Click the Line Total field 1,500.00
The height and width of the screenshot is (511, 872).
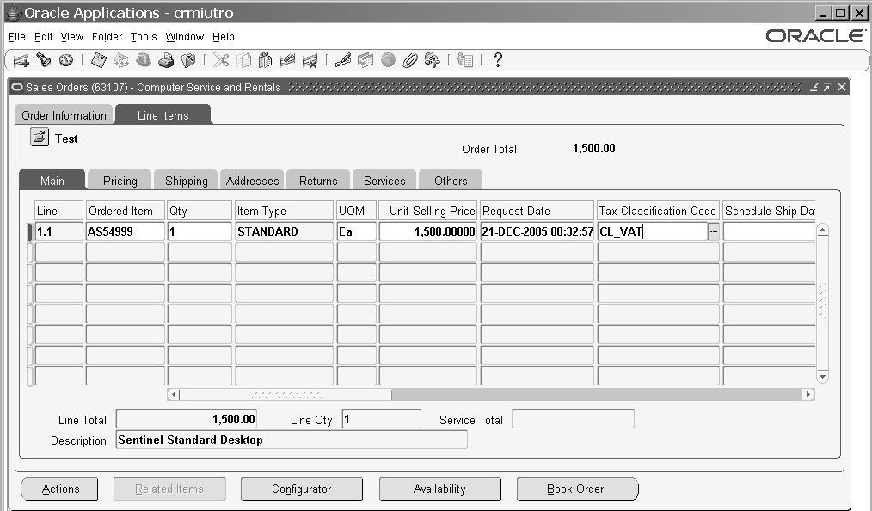point(187,419)
